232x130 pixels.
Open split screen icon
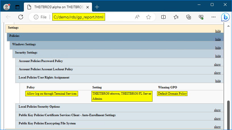point(163,17)
